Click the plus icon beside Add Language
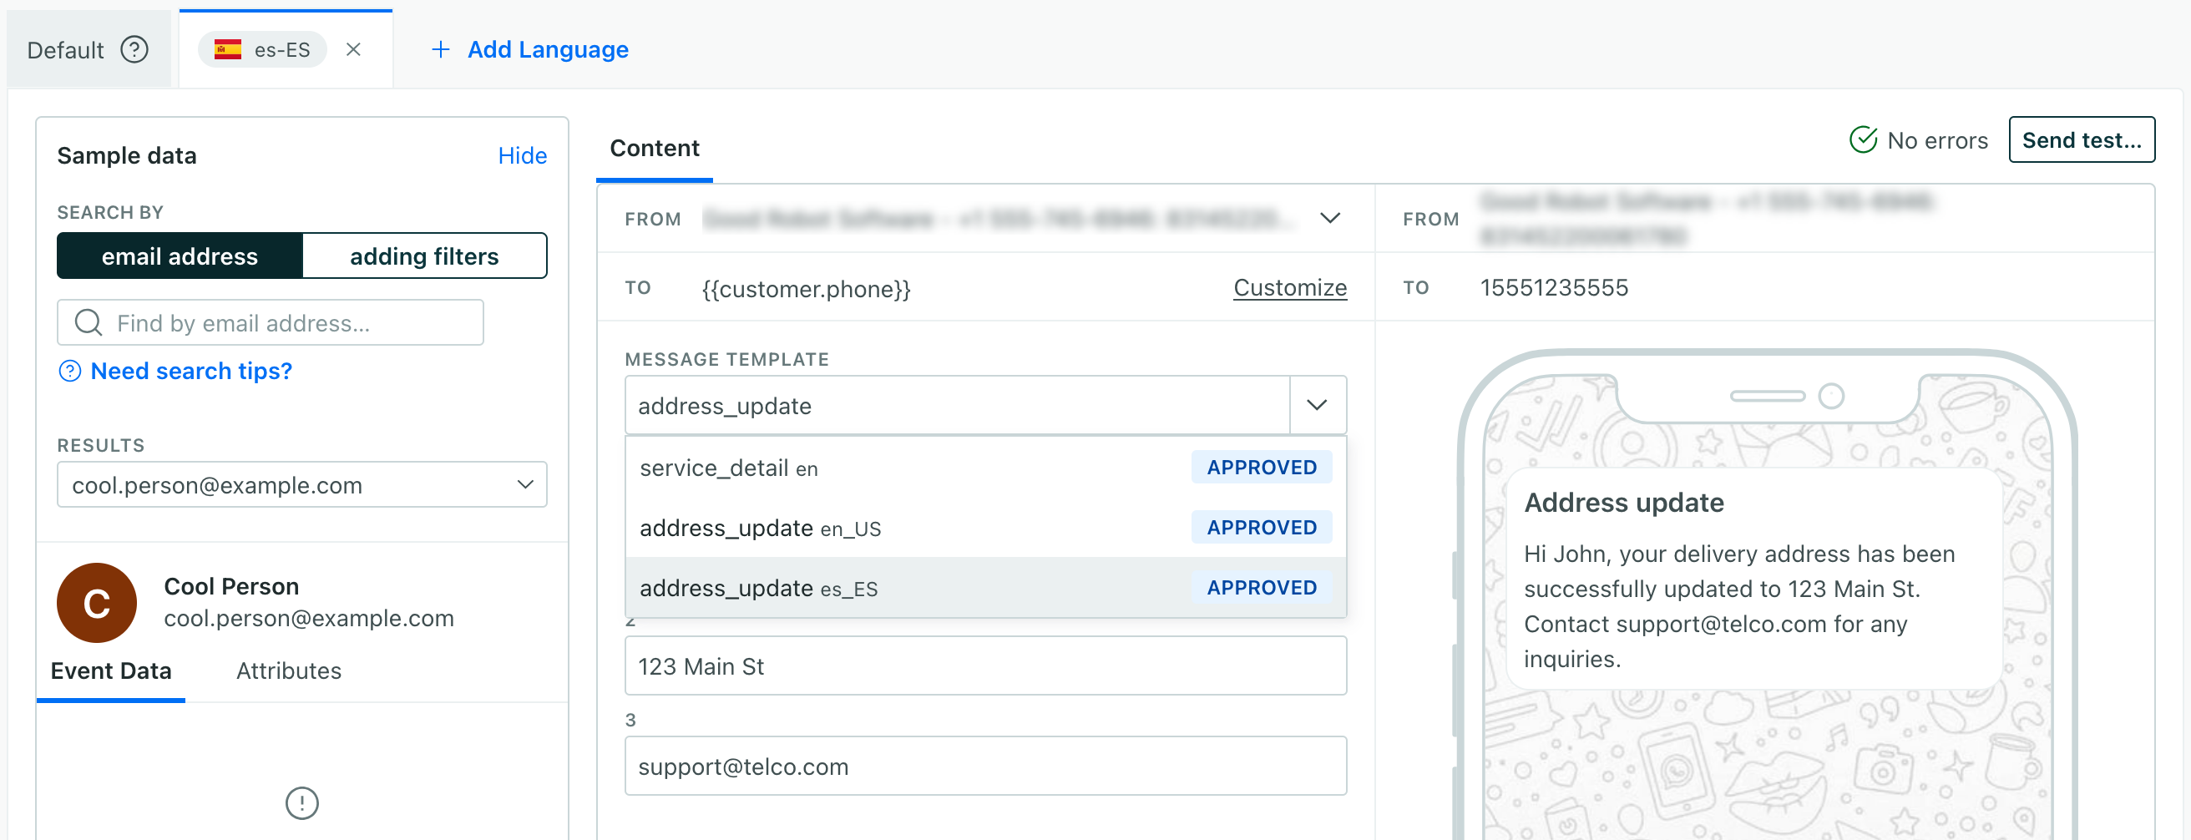 coord(441,49)
